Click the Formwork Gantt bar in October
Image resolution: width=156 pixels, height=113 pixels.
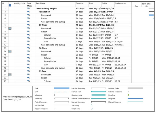click(151, 15)
